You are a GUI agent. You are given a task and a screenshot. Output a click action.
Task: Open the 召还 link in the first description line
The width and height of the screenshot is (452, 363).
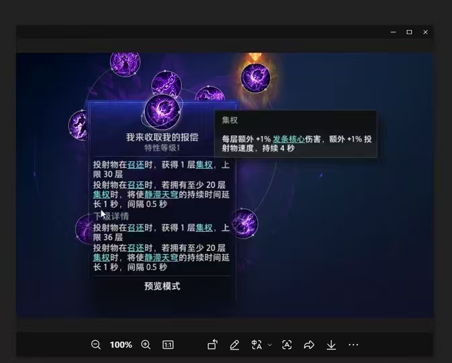[136, 165]
